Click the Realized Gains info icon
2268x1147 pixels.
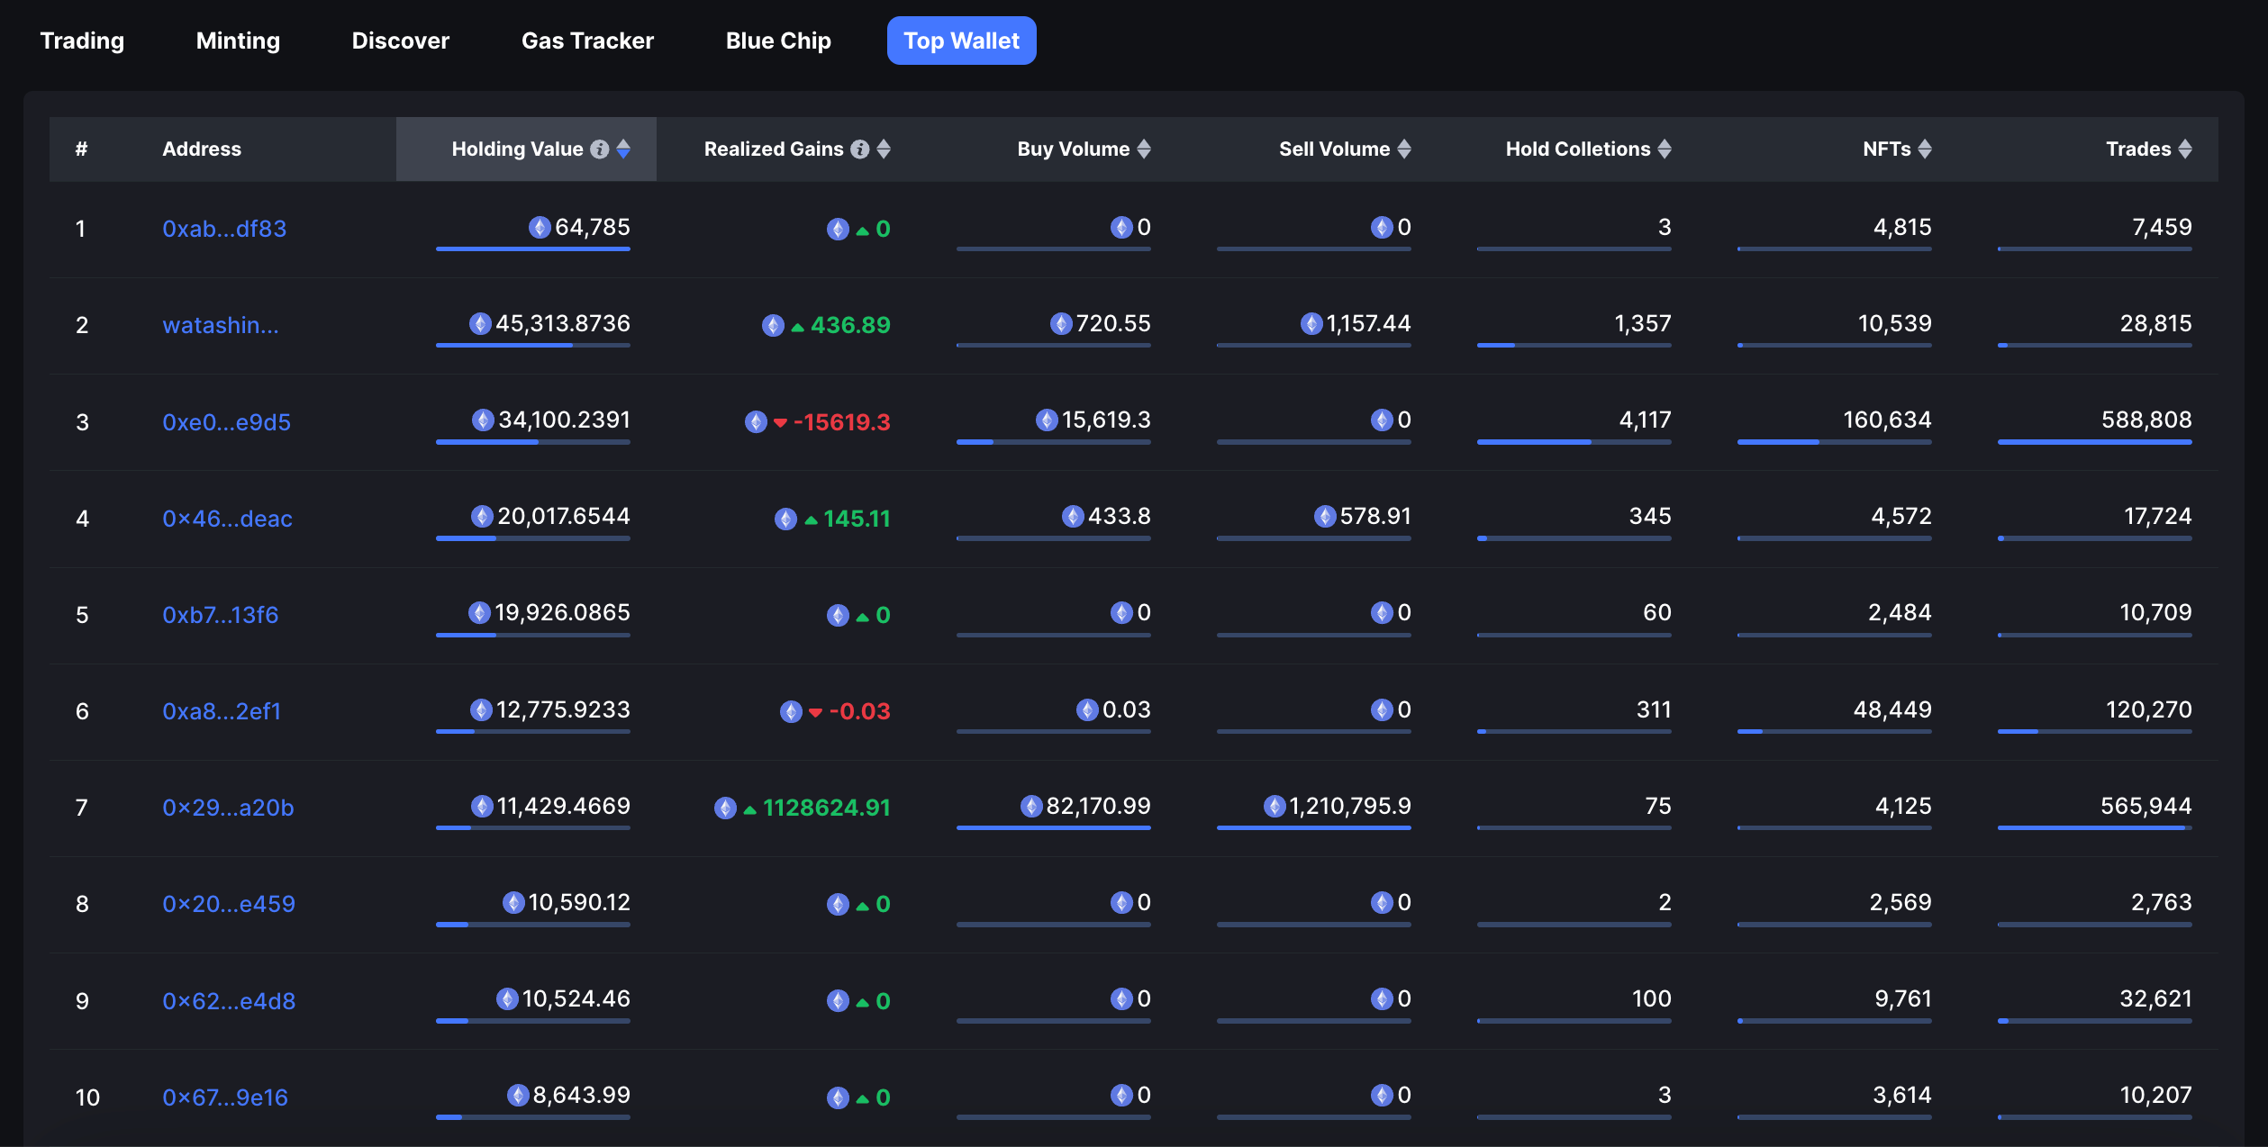860,149
